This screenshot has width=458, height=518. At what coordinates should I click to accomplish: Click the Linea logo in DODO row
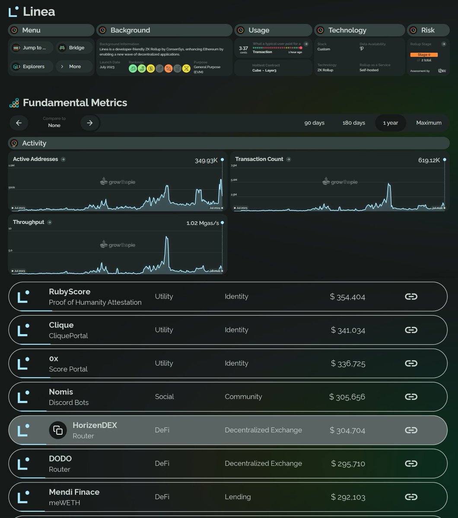point(23,464)
